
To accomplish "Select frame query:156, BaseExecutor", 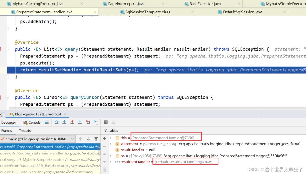I will [x=50, y=172].
